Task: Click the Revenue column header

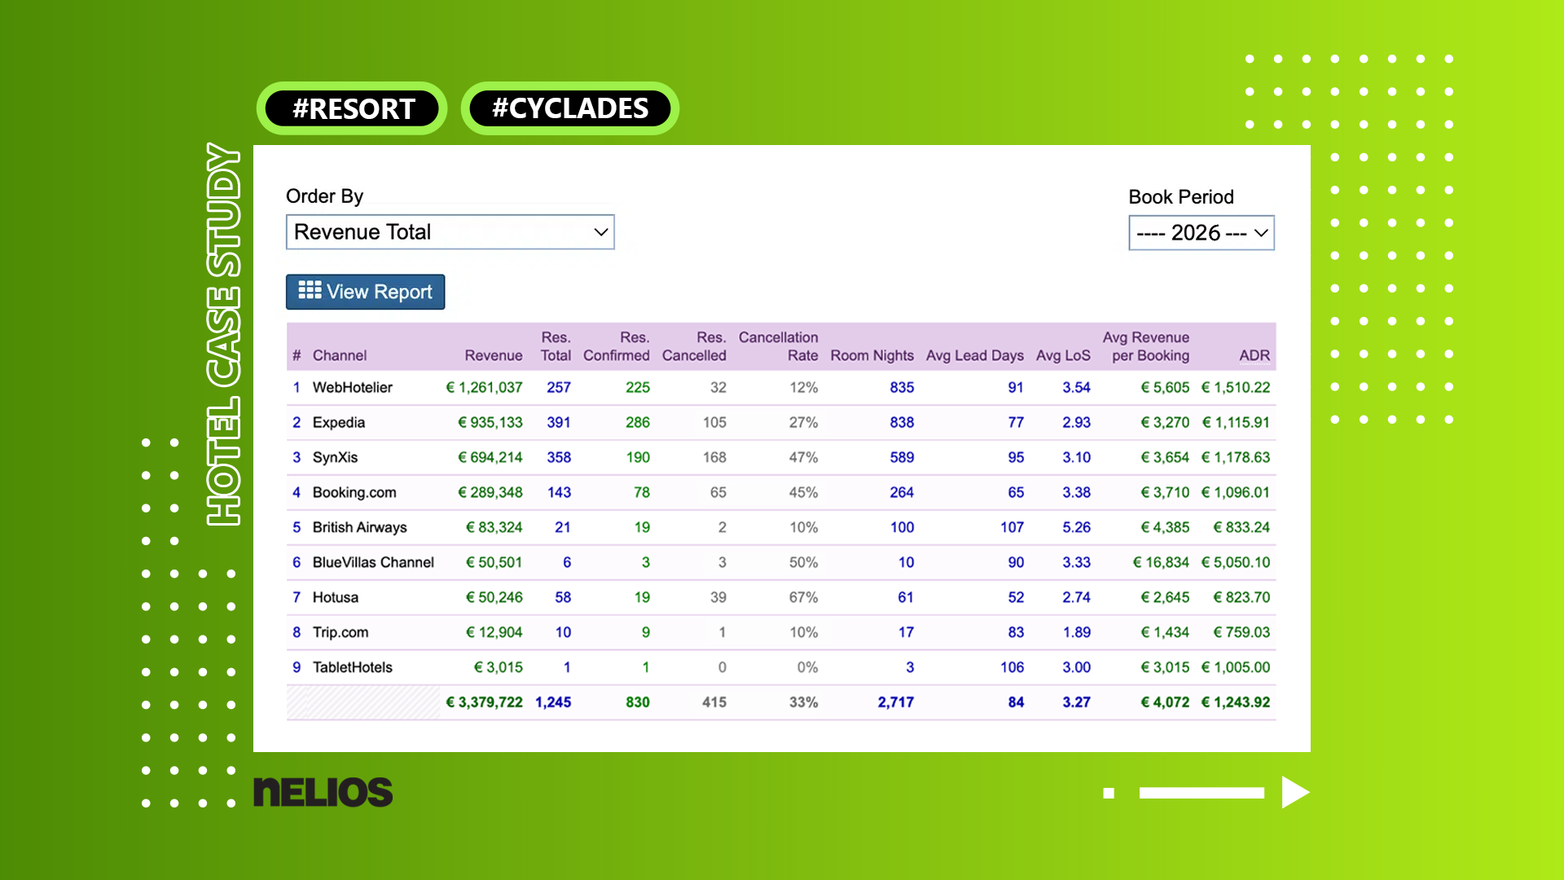Action: click(494, 355)
